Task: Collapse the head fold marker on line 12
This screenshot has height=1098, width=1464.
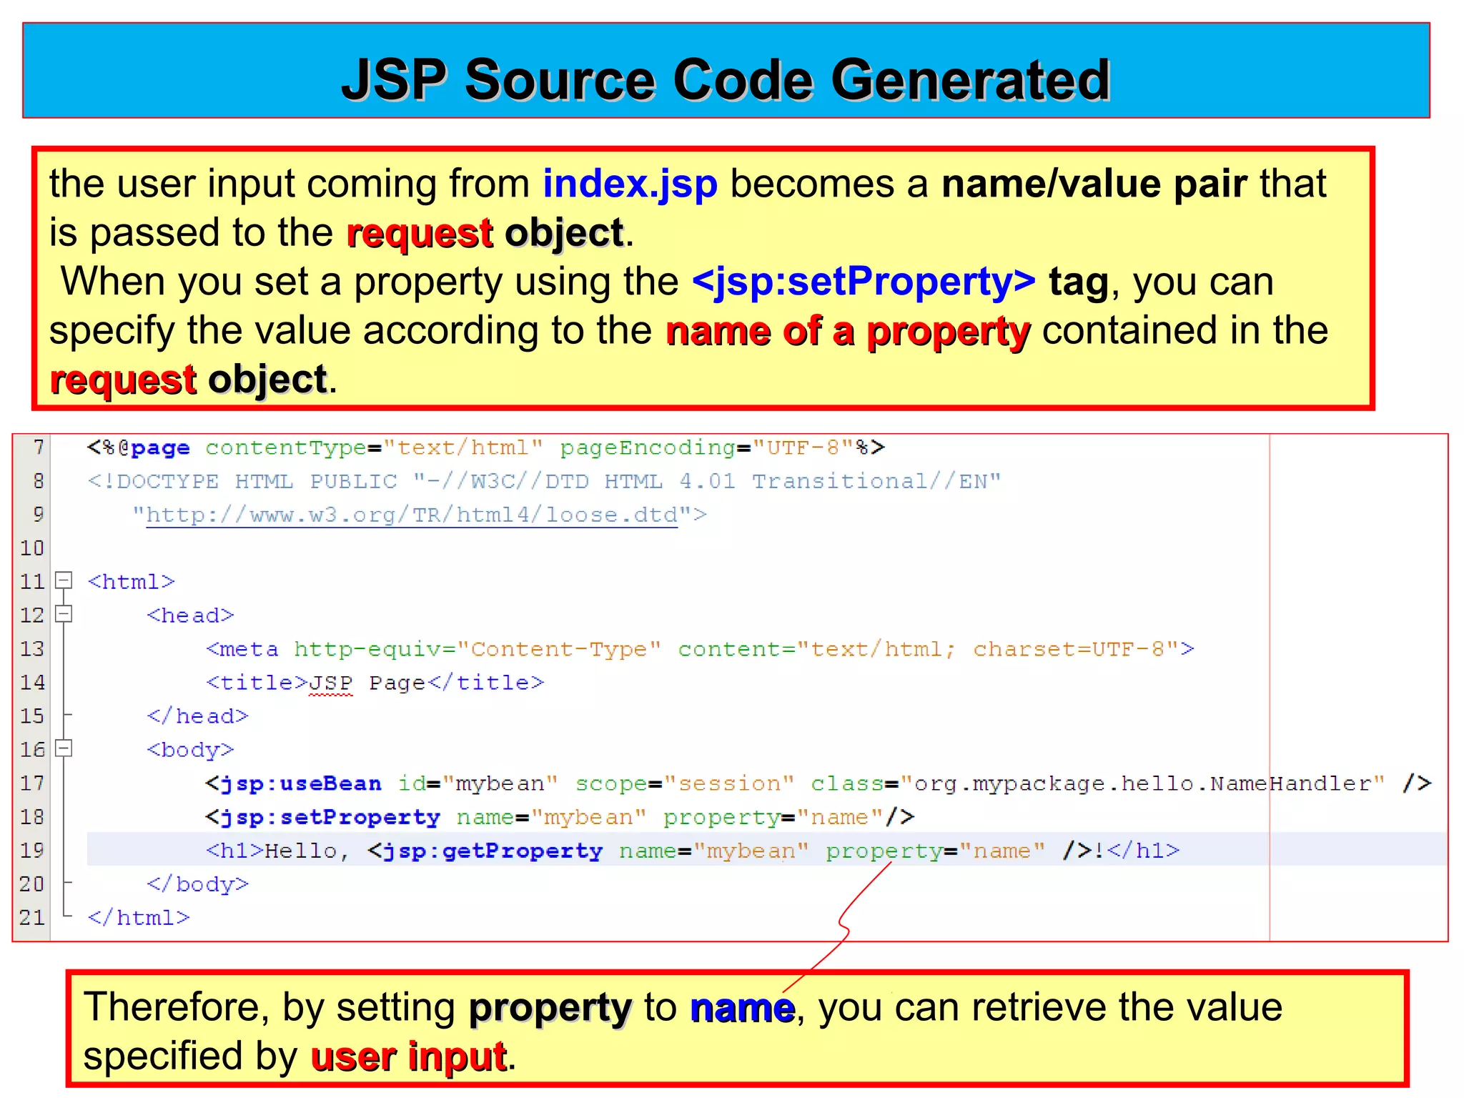Action: 64,613
